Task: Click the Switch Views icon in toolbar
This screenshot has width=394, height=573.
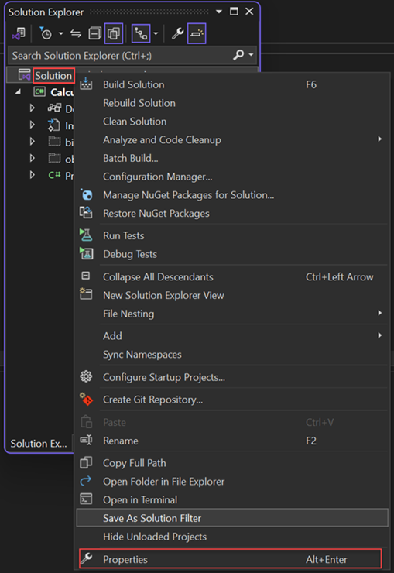Action: click(19, 33)
